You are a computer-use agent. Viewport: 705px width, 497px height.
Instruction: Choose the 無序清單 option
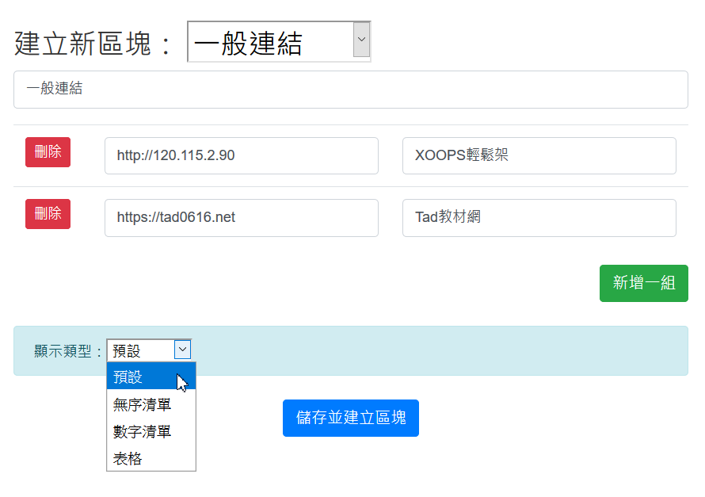[143, 404]
